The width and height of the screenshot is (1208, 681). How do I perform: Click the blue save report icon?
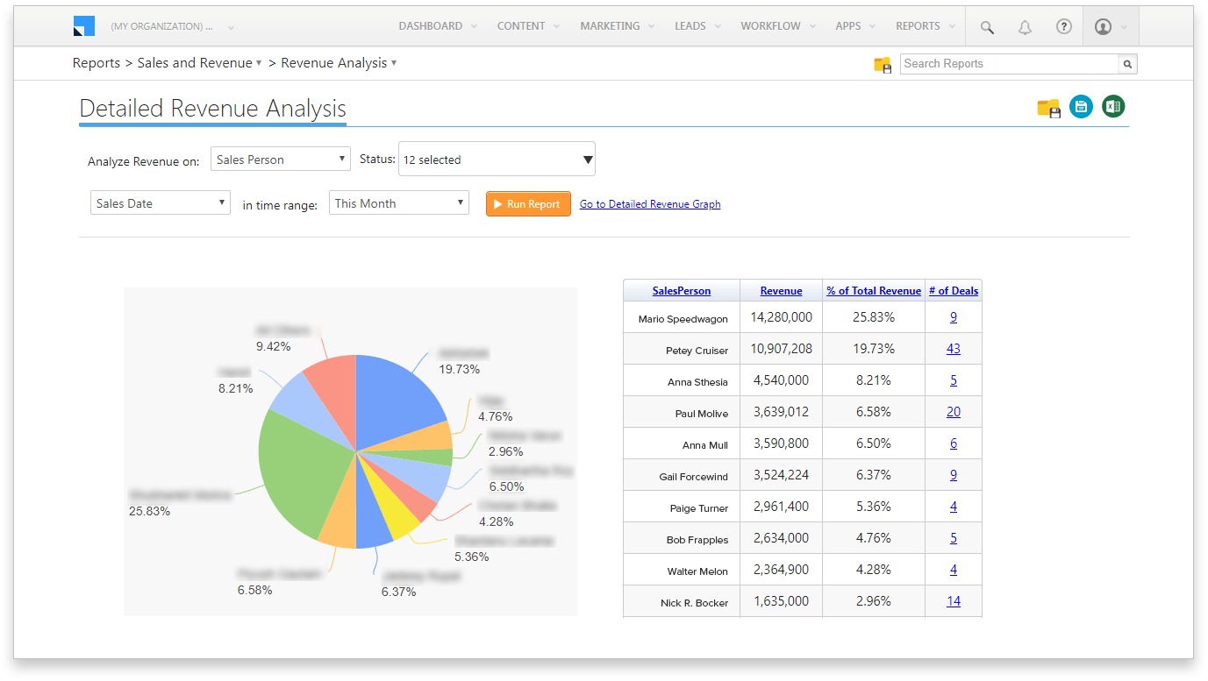1081,106
